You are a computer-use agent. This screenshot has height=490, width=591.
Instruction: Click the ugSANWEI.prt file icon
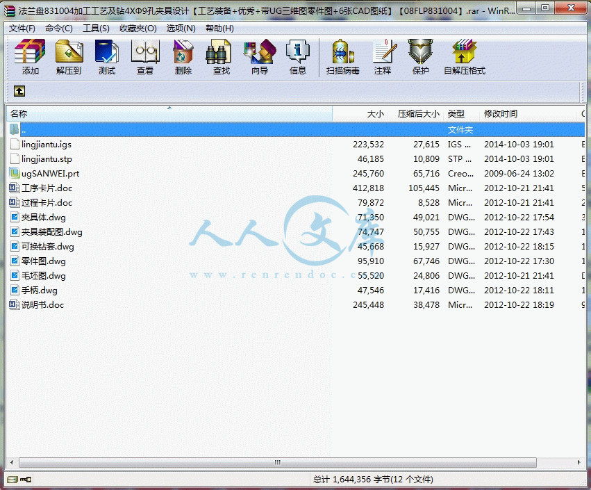coord(15,174)
